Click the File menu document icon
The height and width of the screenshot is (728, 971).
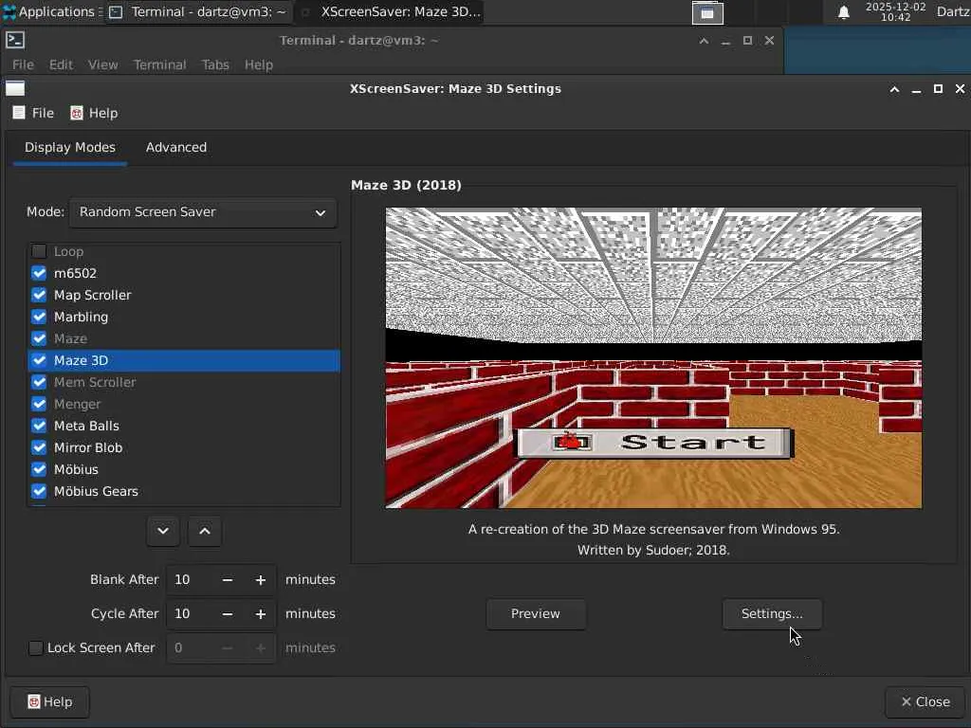coord(19,113)
